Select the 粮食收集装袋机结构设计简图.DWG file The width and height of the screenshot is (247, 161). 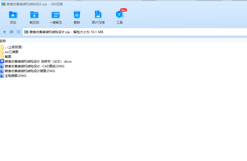point(28,71)
